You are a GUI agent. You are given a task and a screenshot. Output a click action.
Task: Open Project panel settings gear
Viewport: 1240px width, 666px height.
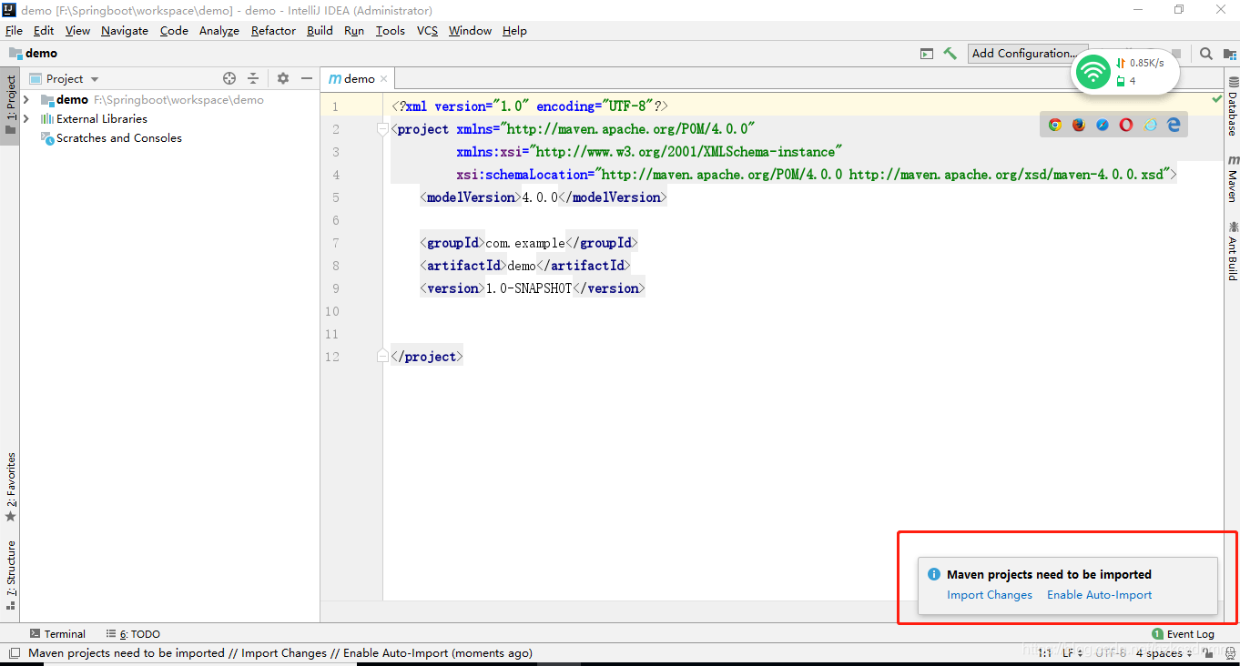(283, 78)
